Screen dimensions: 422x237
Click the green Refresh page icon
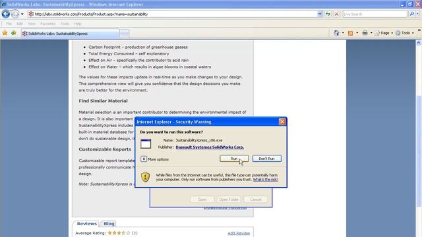coord(328,14)
